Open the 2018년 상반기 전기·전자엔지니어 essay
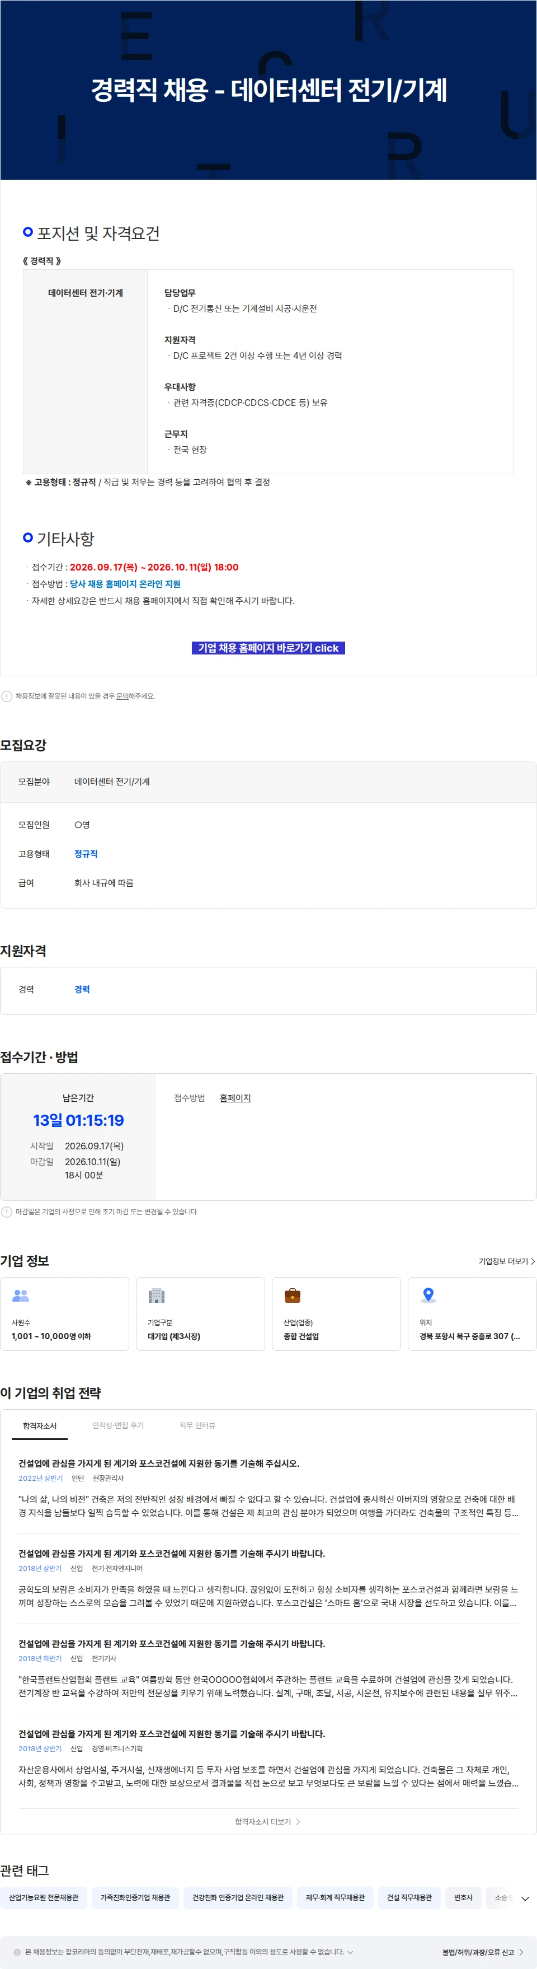This screenshot has width=537, height=1969. click(x=268, y=1578)
